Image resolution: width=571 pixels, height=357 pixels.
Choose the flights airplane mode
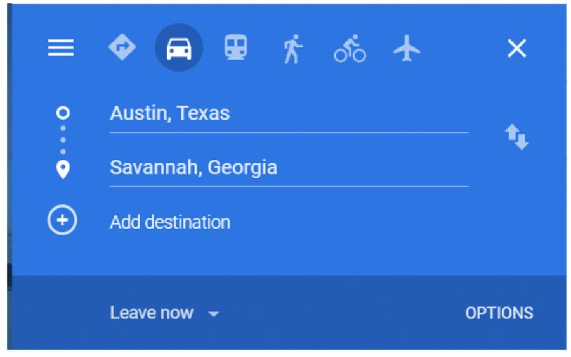click(x=407, y=48)
